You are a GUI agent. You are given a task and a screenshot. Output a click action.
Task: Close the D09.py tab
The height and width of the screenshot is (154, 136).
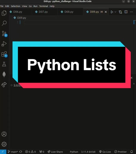click(x=106, y=12)
